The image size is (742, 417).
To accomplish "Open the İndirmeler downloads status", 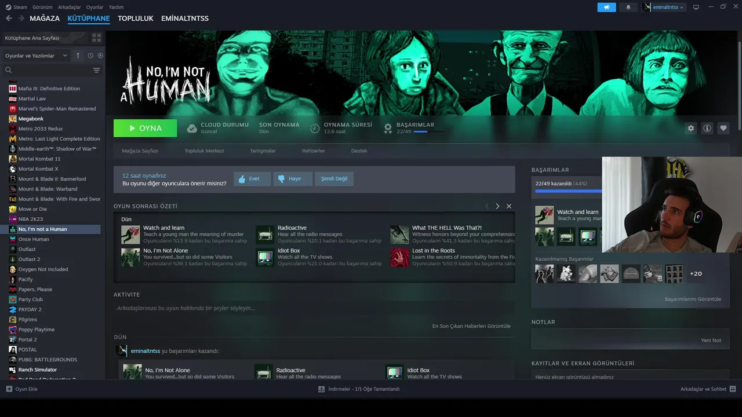I will [x=359, y=389].
